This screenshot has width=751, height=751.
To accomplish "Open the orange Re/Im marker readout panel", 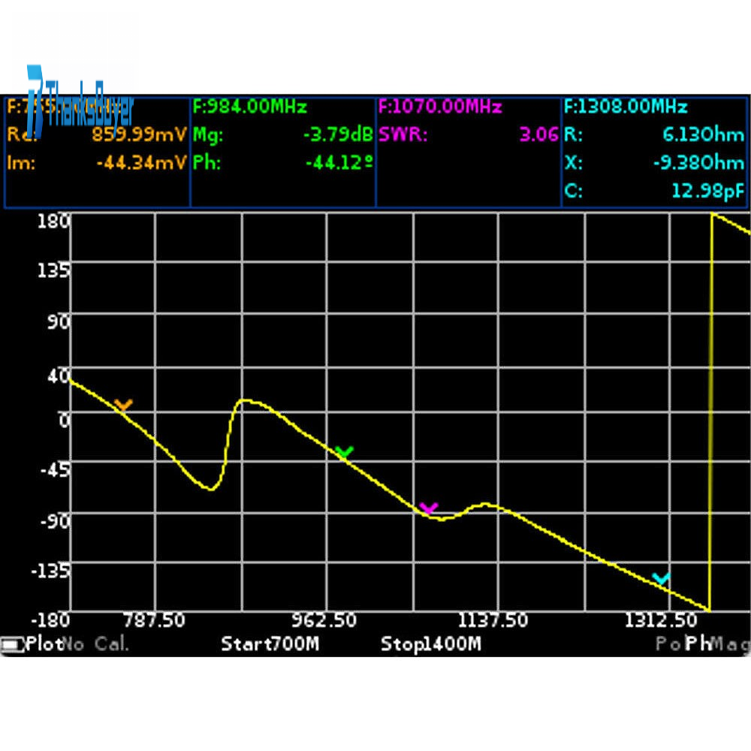I will pos(97,152).
